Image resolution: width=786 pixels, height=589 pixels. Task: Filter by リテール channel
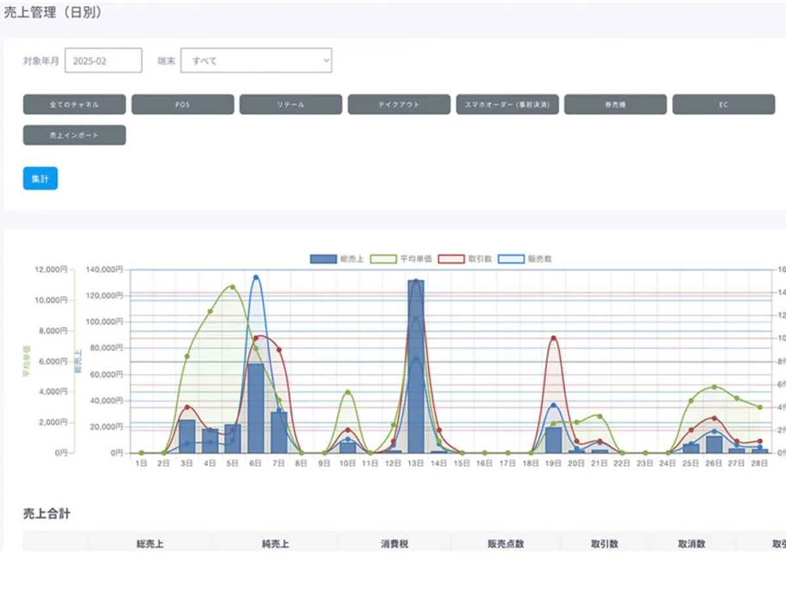[291, 105]
